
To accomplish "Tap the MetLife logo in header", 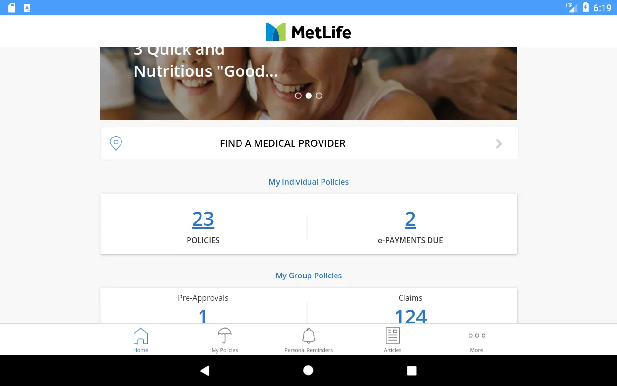I will [x=308, y=32].
